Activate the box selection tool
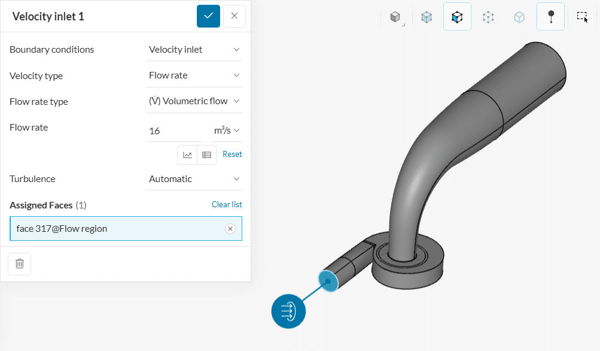 [582, 17]
